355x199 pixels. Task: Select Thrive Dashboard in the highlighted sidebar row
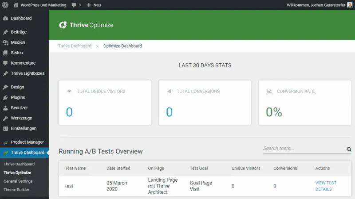(24, 153)
